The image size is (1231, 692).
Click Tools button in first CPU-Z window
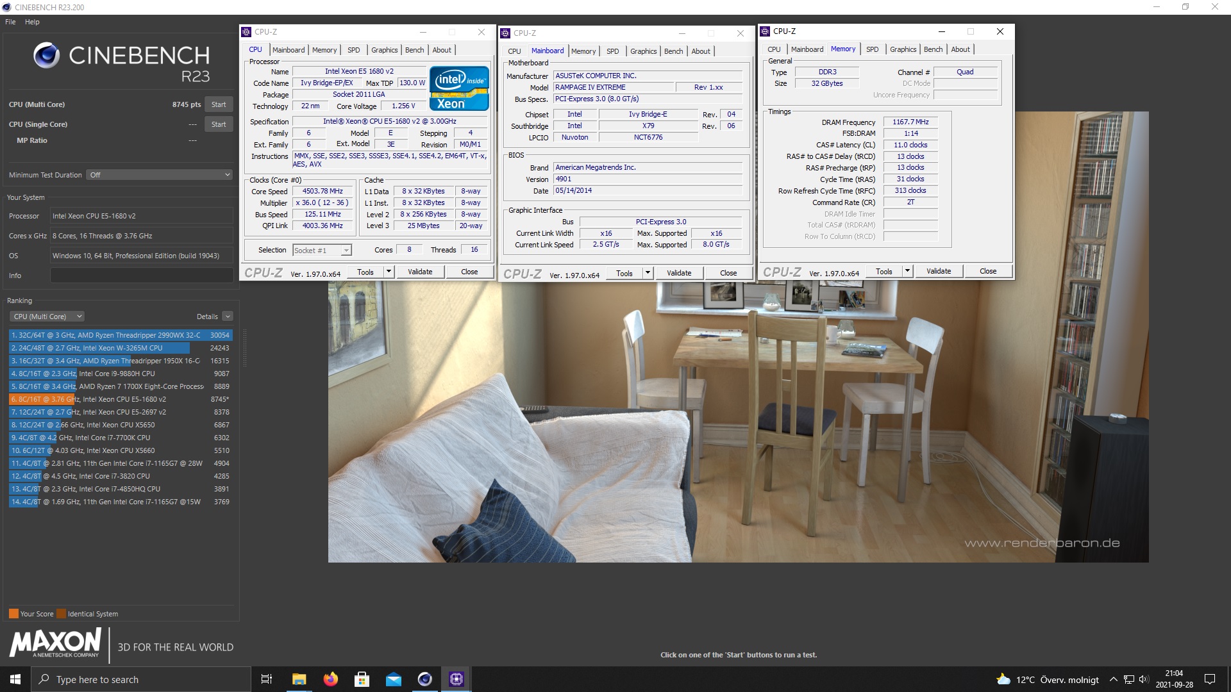(365, 272)
